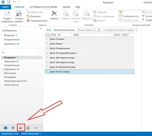Click Send/Receive icon in quick access toolbar
This screenshot has width=152, height=136.
tap(9, 2)
